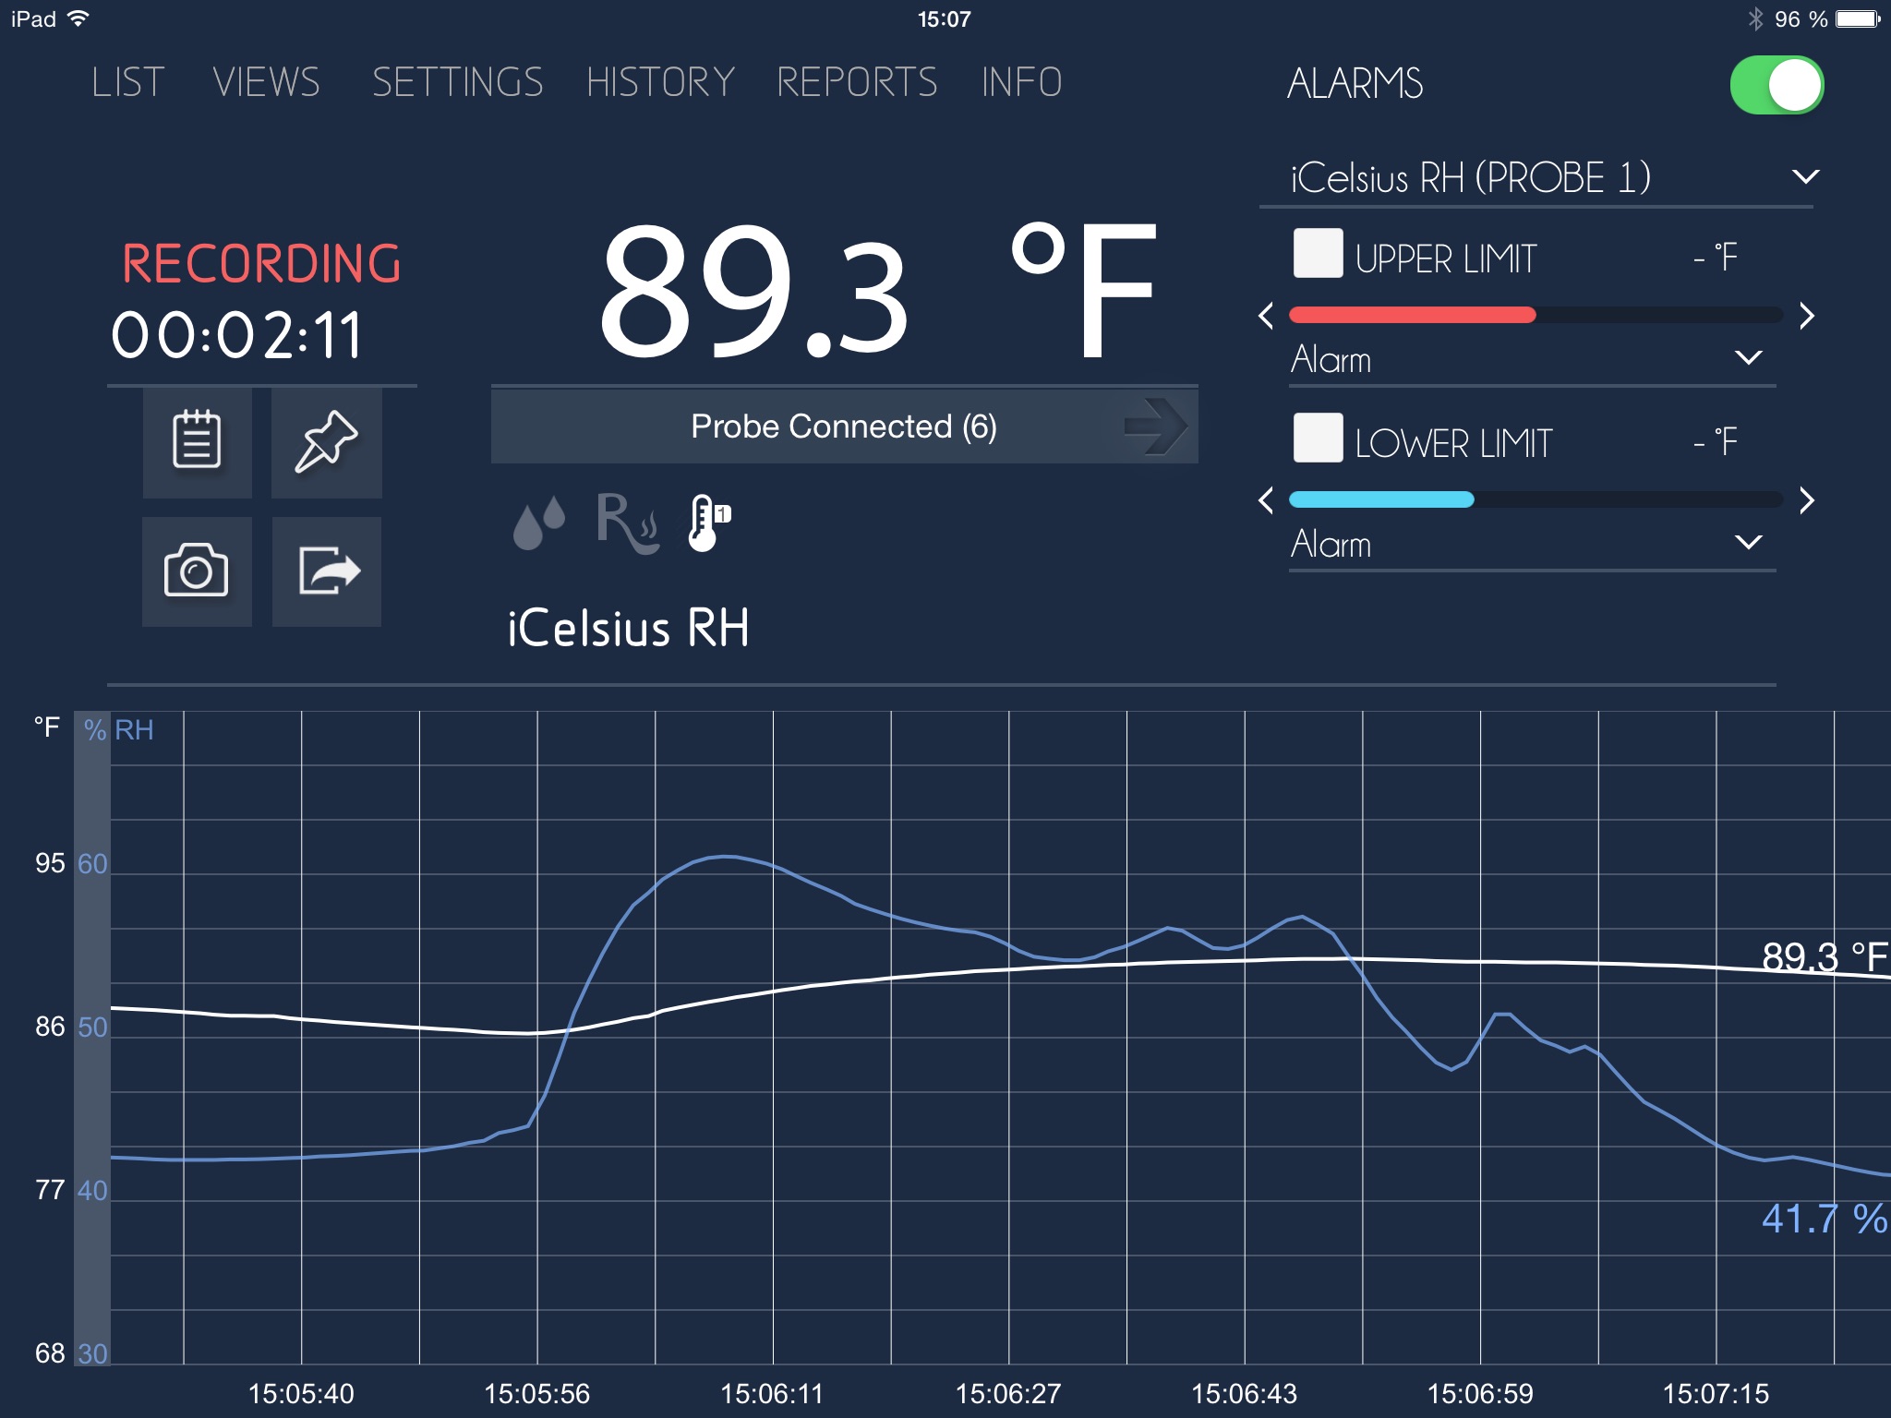Click the pushpin marker icon
1891x1418 pixels.
[x=326, y=441]
